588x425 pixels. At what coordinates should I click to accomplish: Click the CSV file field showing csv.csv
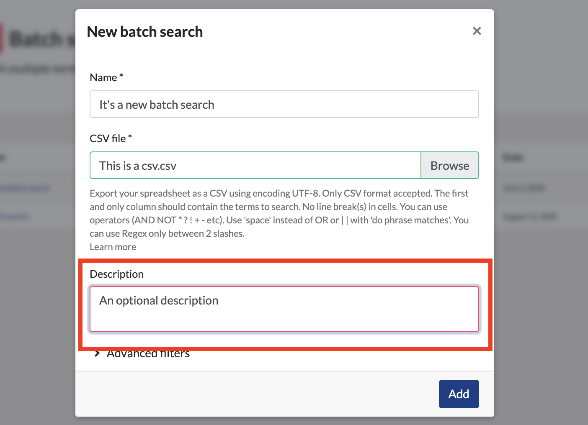click(x=255, y=165)
